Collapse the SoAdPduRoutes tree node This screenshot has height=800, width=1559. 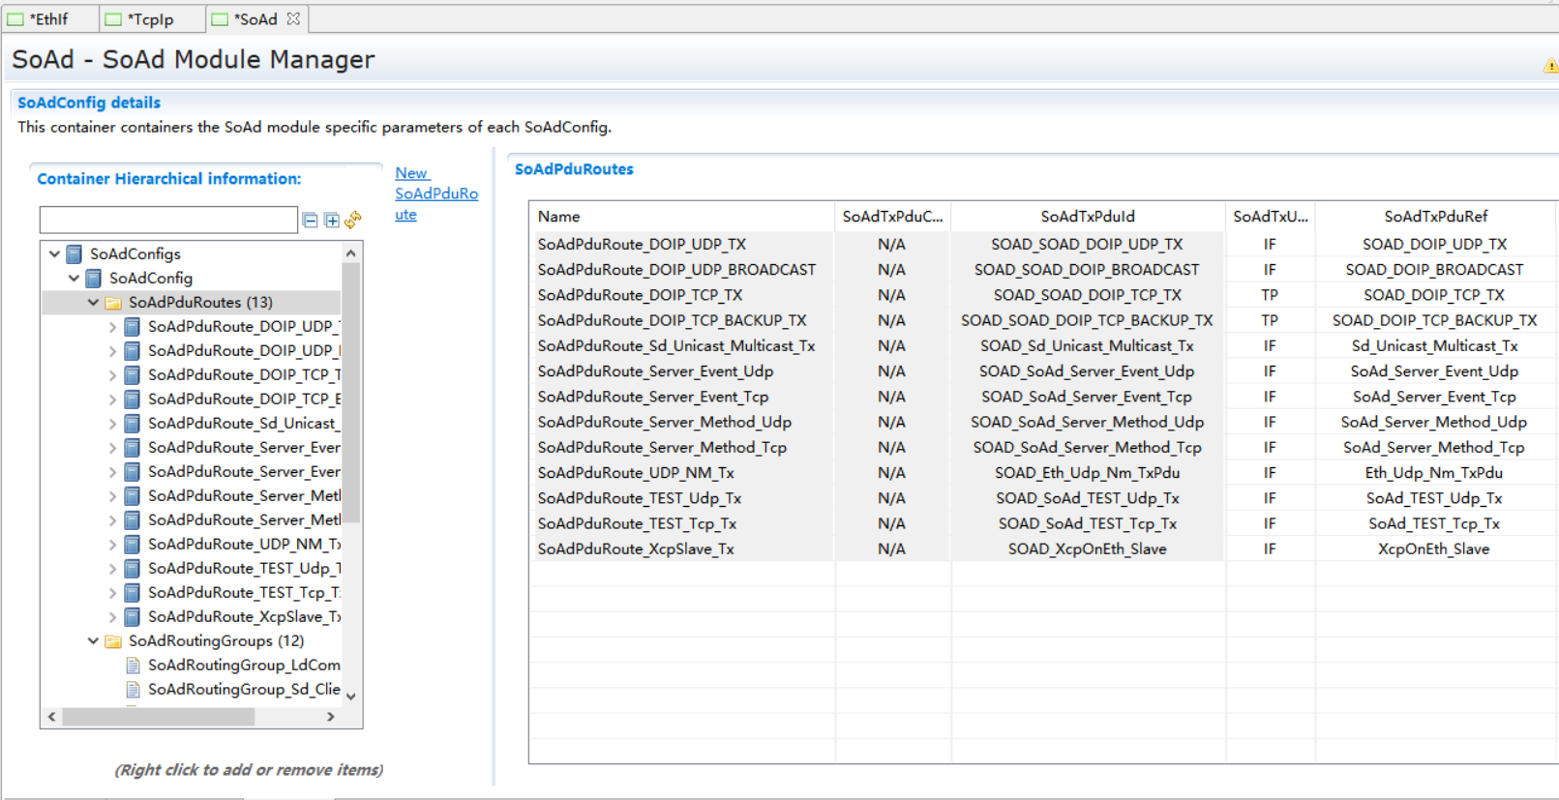(93, 303)
